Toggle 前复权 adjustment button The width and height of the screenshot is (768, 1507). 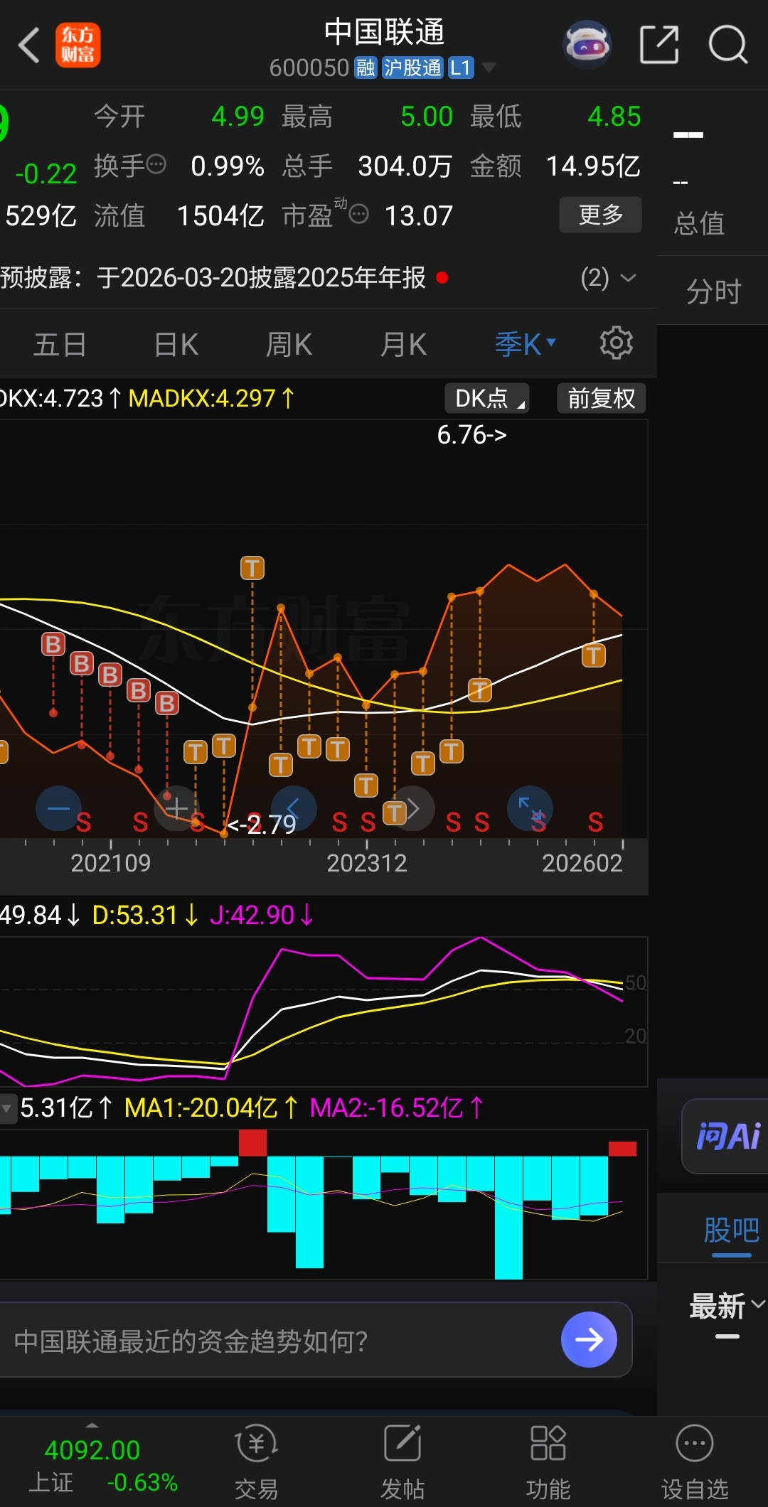(x=602, y=398)
